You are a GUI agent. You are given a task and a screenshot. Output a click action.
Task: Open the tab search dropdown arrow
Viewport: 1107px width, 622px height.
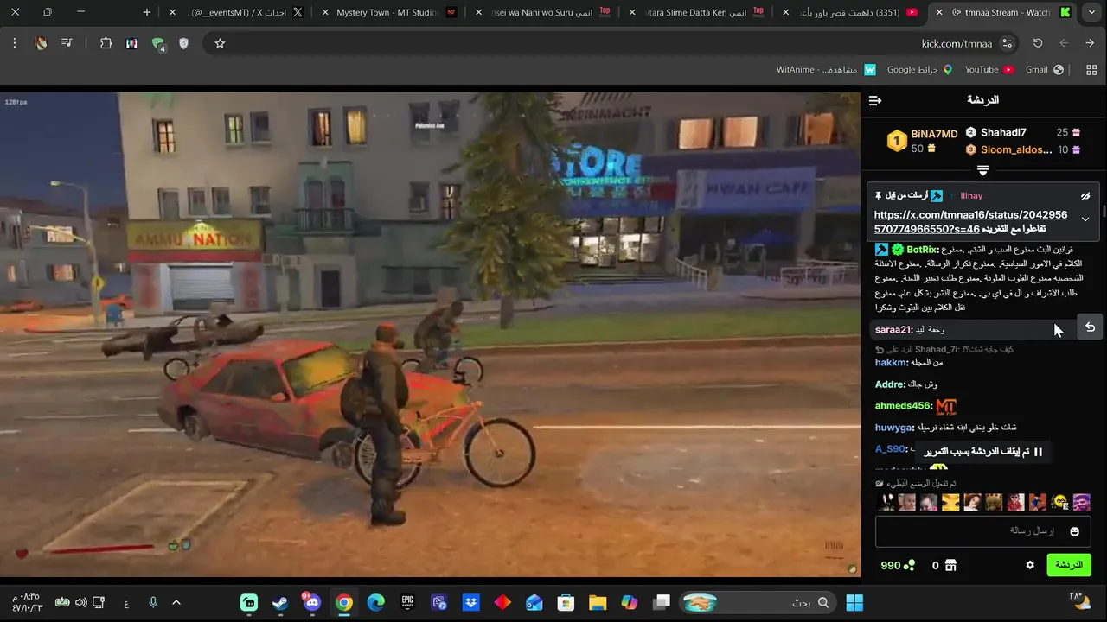[1091, 12]
